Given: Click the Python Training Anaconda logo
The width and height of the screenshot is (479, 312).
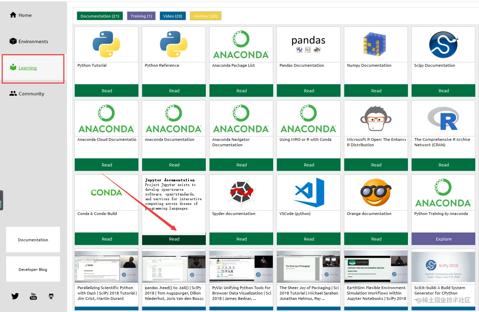Looking at the screenshot, I should pyautogui.click(x=443, y=193).
